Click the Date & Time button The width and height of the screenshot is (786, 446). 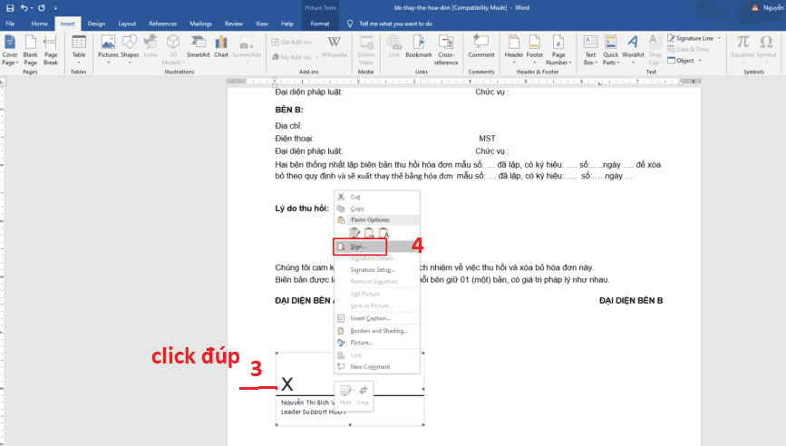point(688,49)
